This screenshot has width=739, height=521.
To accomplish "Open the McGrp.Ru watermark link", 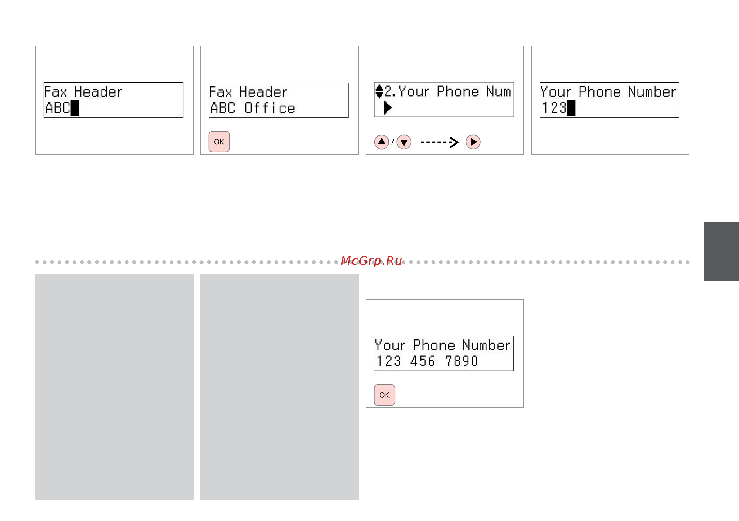I will 371,261.
